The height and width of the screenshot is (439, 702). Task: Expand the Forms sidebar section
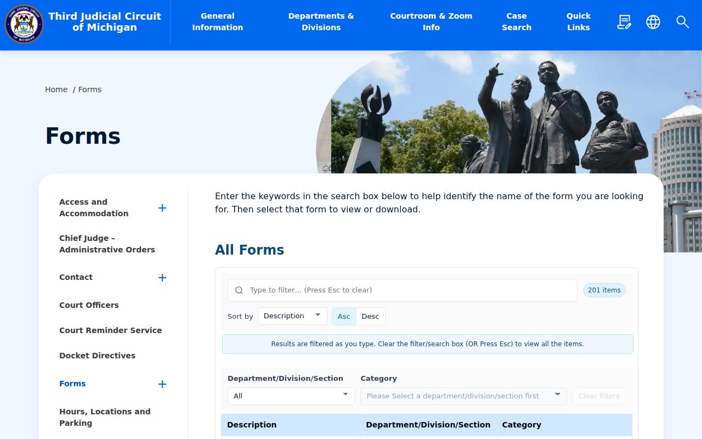coord(162,384)
